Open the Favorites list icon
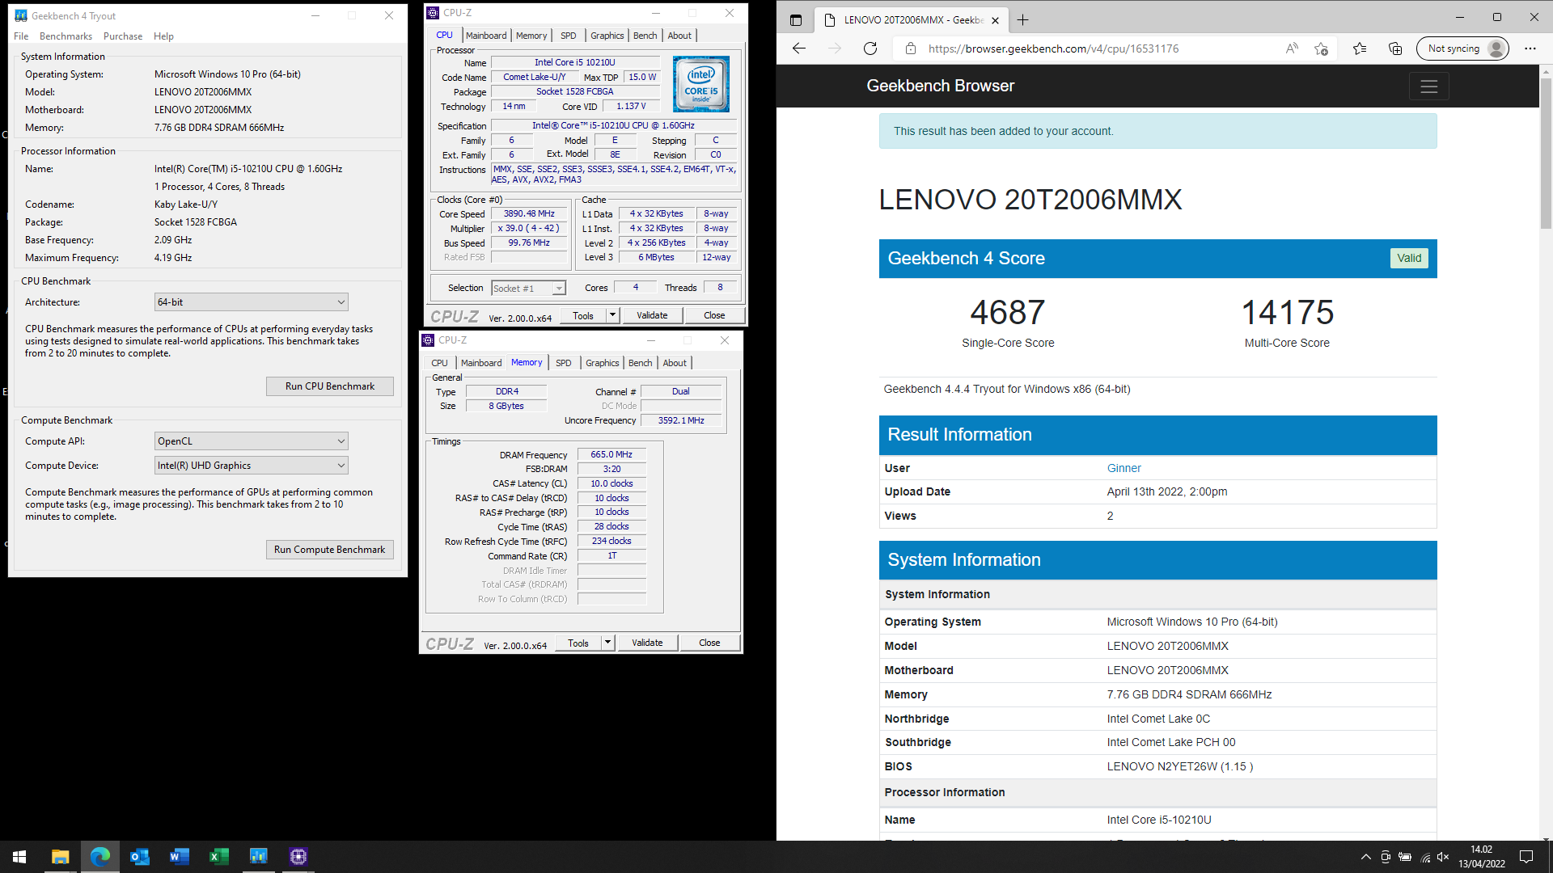 pos(1360,48)
